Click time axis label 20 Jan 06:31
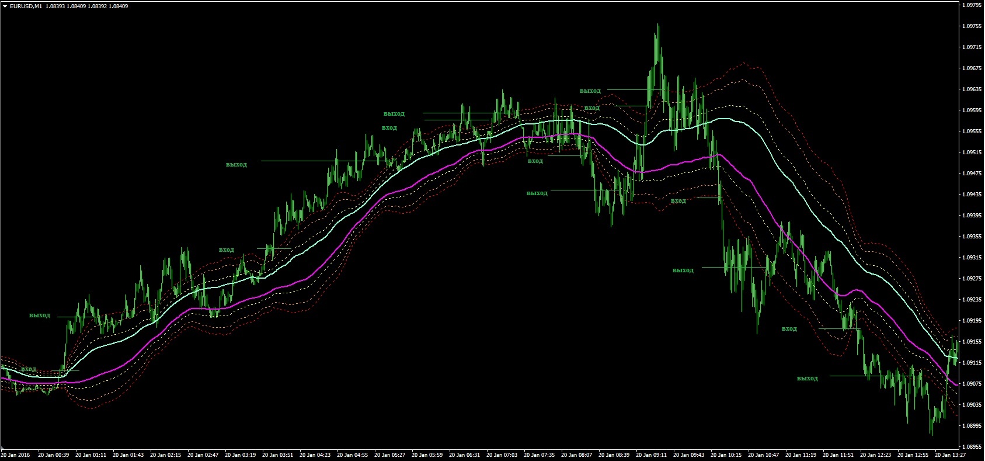Image resolution: width=985 pixels, height=461 pixels. click(x=464, y=455)
